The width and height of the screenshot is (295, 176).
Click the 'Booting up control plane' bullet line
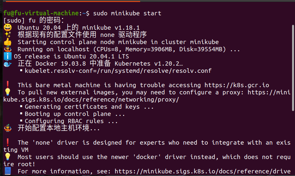(75, 114)
